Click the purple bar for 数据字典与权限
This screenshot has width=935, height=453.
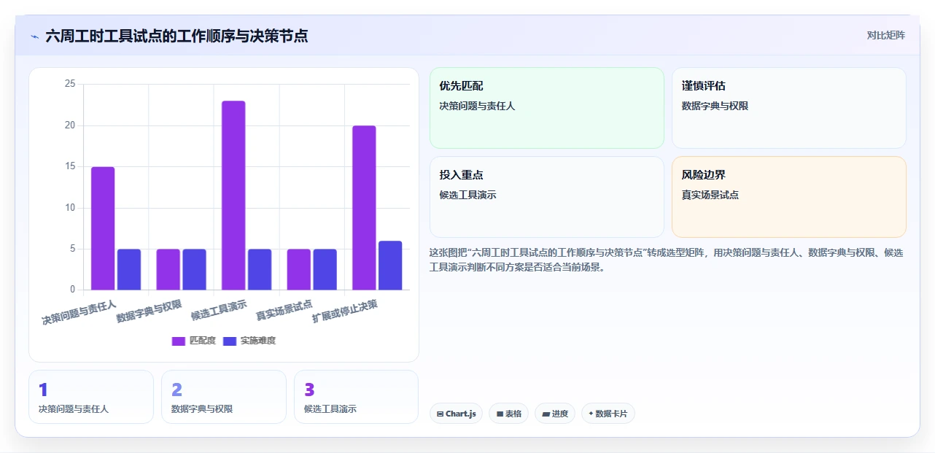click(x=168, y=270)
